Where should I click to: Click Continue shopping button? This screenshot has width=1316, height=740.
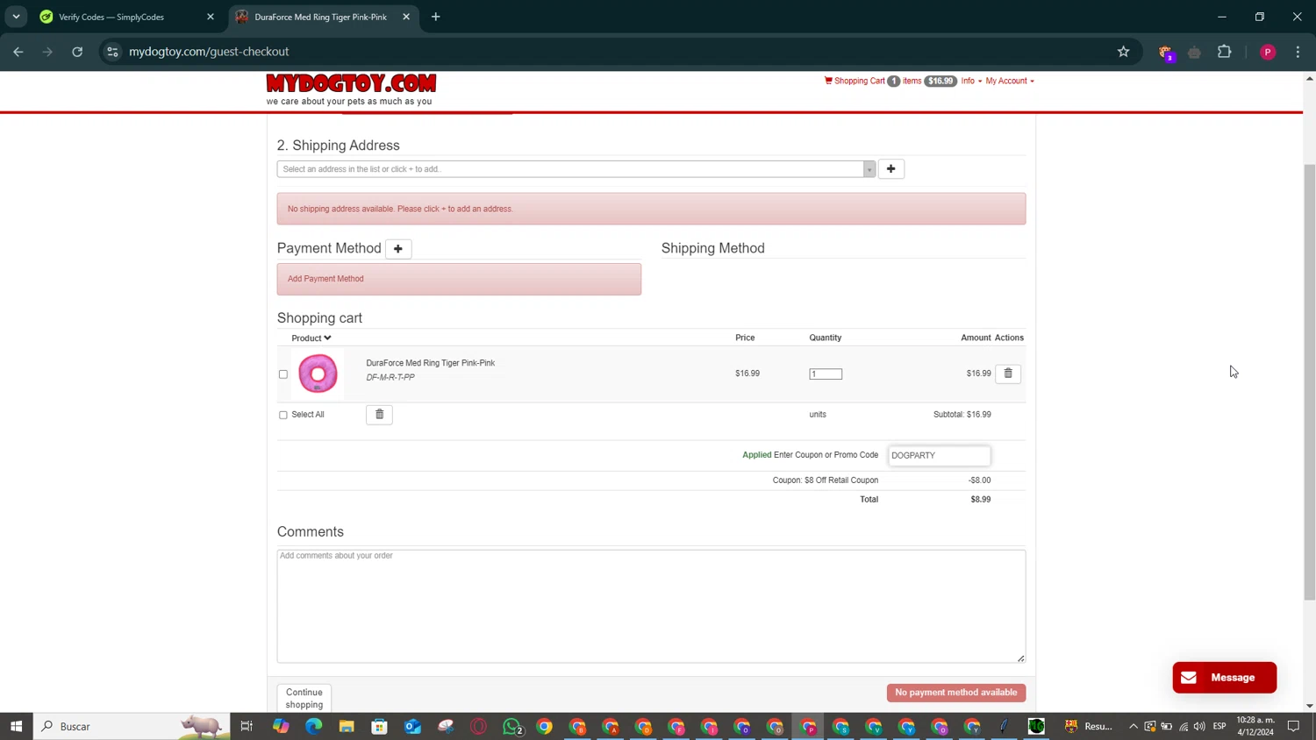(x=304, y=698)
